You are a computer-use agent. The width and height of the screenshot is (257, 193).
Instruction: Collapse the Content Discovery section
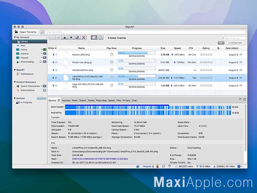(x=15, y=82)
